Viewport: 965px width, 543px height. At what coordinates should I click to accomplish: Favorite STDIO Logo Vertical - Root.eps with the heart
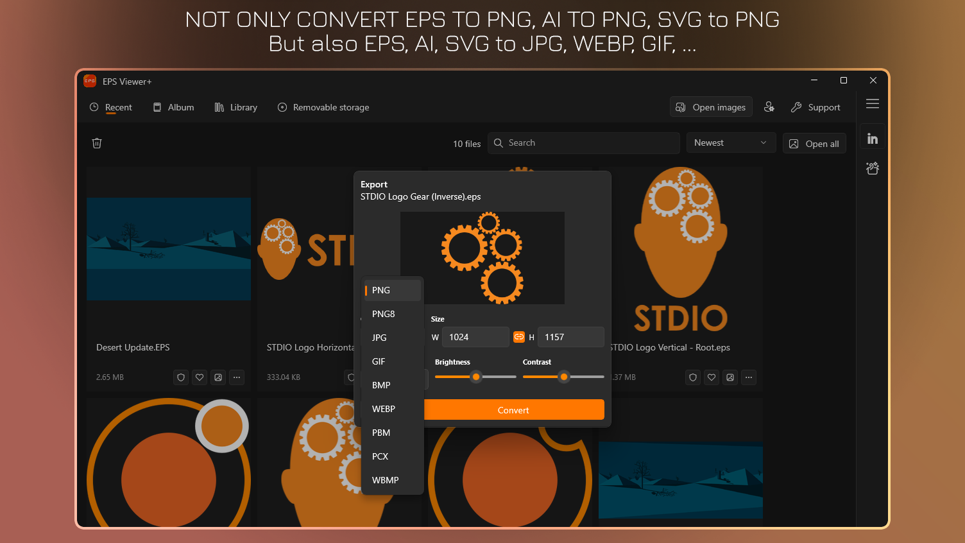point(712,377)
